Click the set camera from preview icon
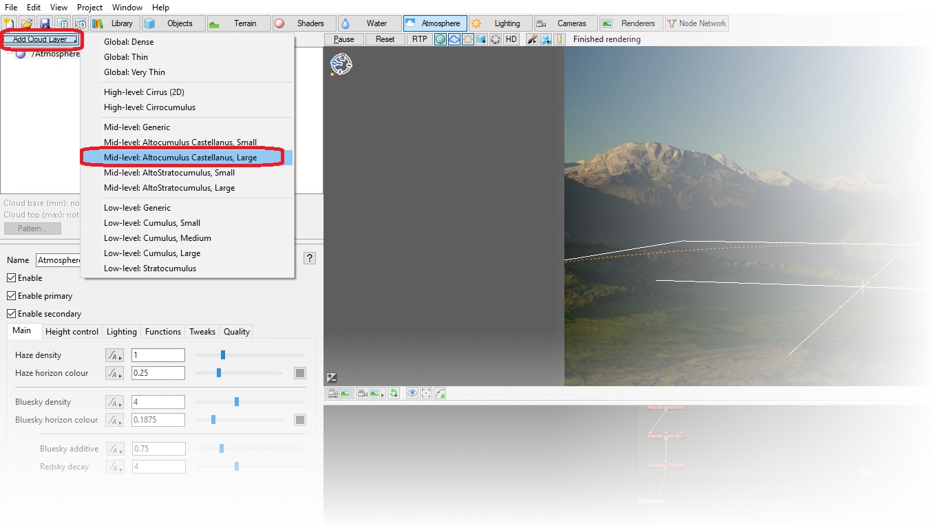The width and height of the screenshot is (934, 528). point(339,393)
